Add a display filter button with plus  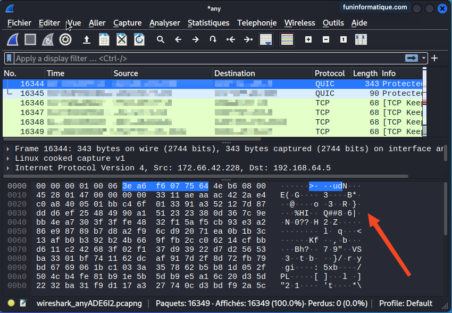click(434, 58)
